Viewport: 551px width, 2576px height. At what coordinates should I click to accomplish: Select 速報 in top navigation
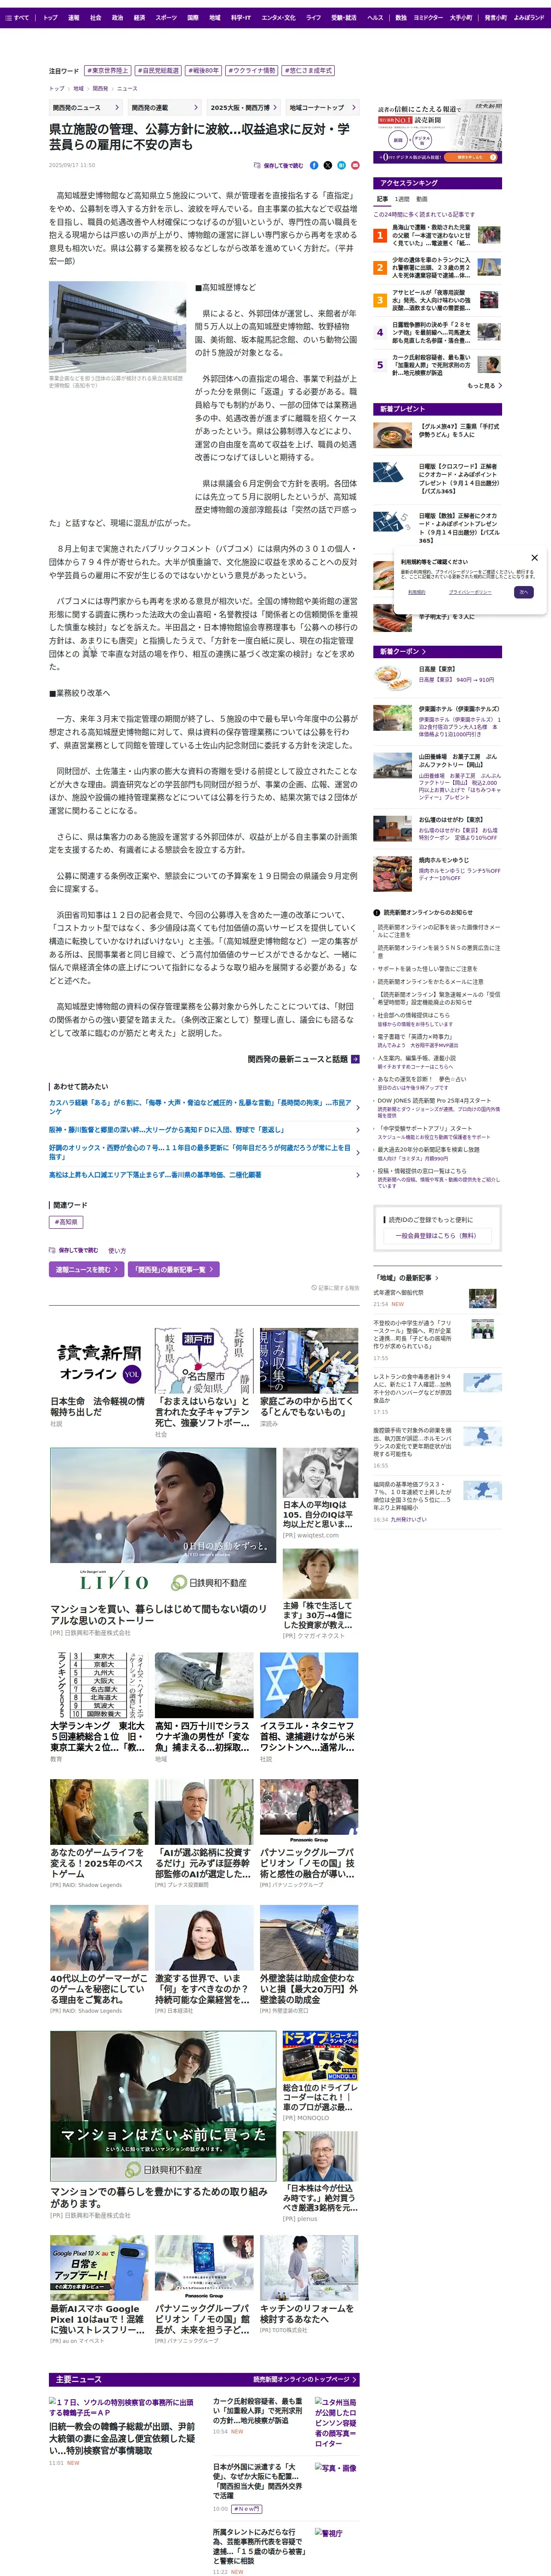coord(73,17)
